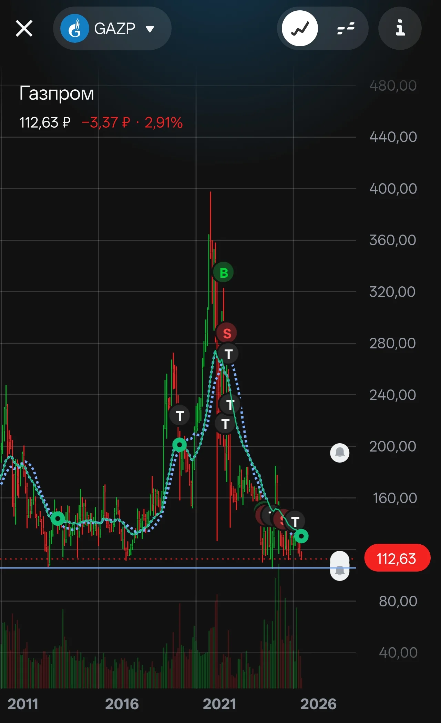Tap the Газпром company name

(57, 93)
